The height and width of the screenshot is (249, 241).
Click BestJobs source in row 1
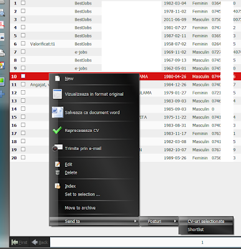click(x=83, y=3)
